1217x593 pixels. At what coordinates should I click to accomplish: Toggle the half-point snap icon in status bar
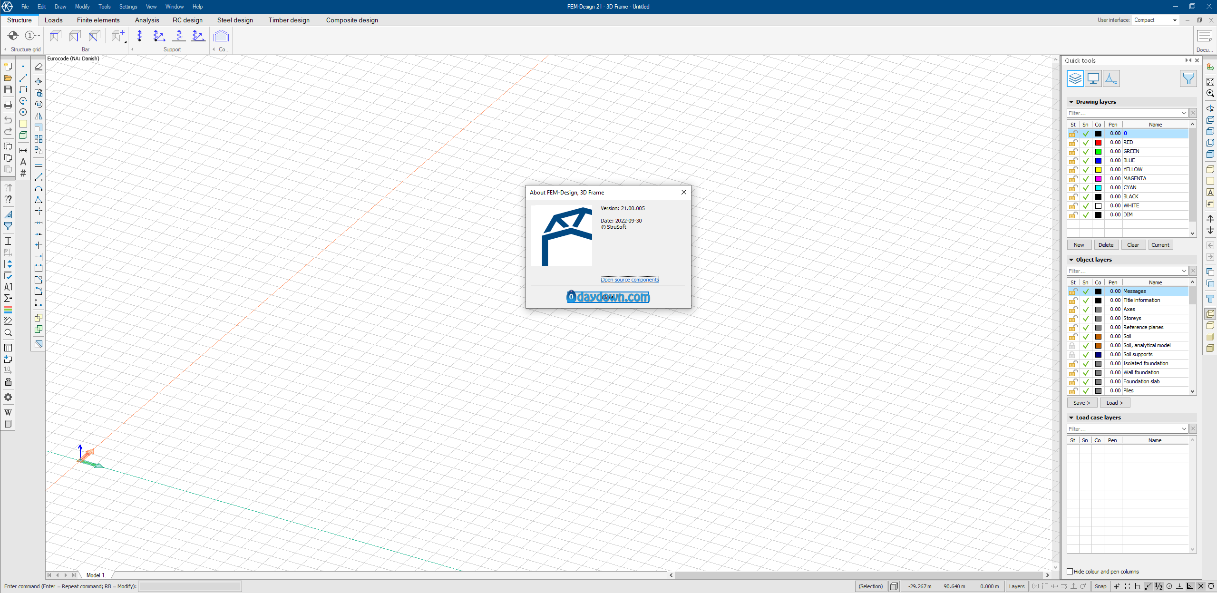(x=1159, y=586)
